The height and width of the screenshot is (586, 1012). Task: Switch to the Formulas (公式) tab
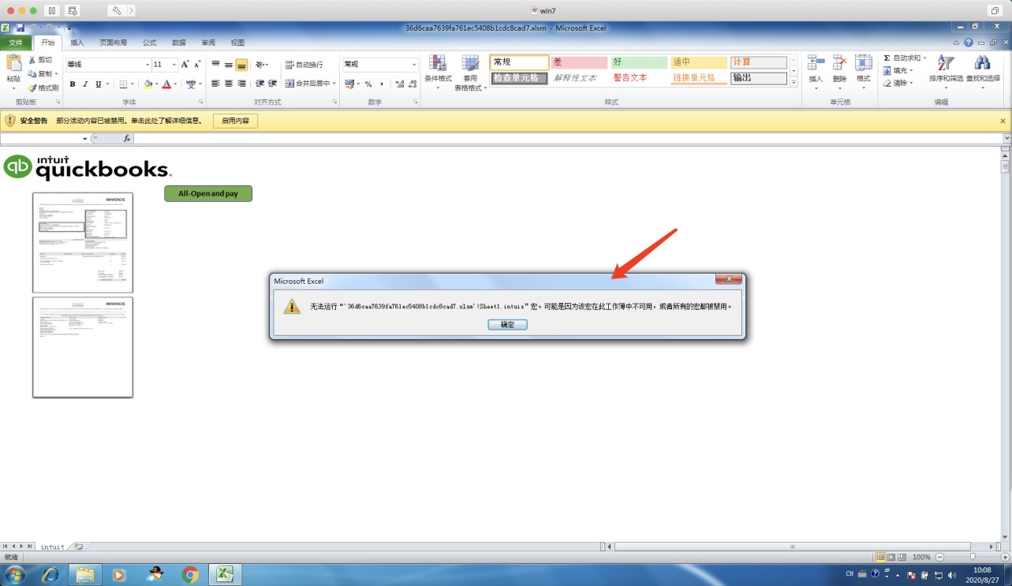149,43
